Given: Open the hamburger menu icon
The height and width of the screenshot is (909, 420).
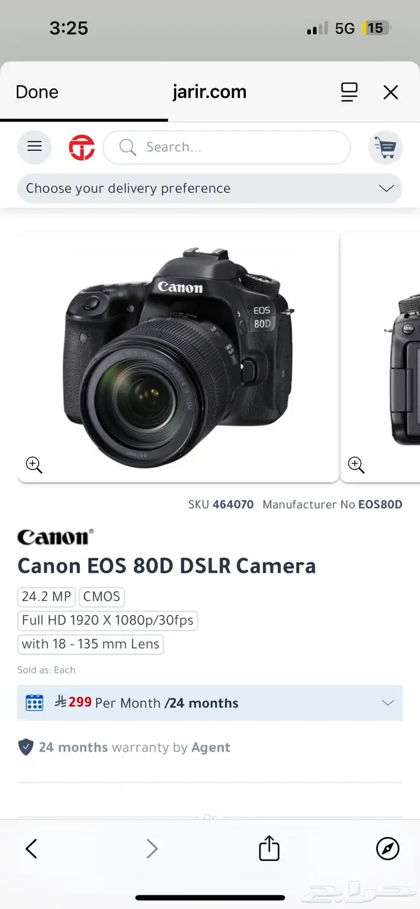Looking at the screenshot, I should tap(35, 146).
